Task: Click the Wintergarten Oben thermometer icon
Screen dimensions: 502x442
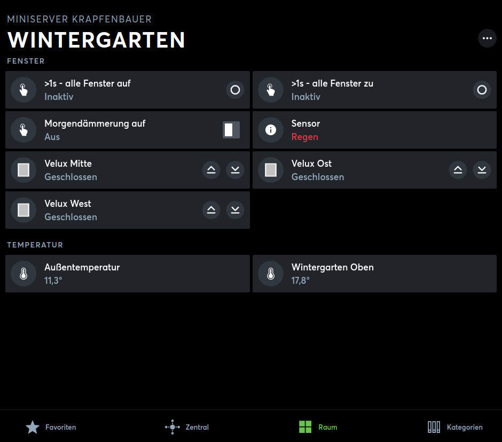Action: pyautogui.click(x=271, y=274)
